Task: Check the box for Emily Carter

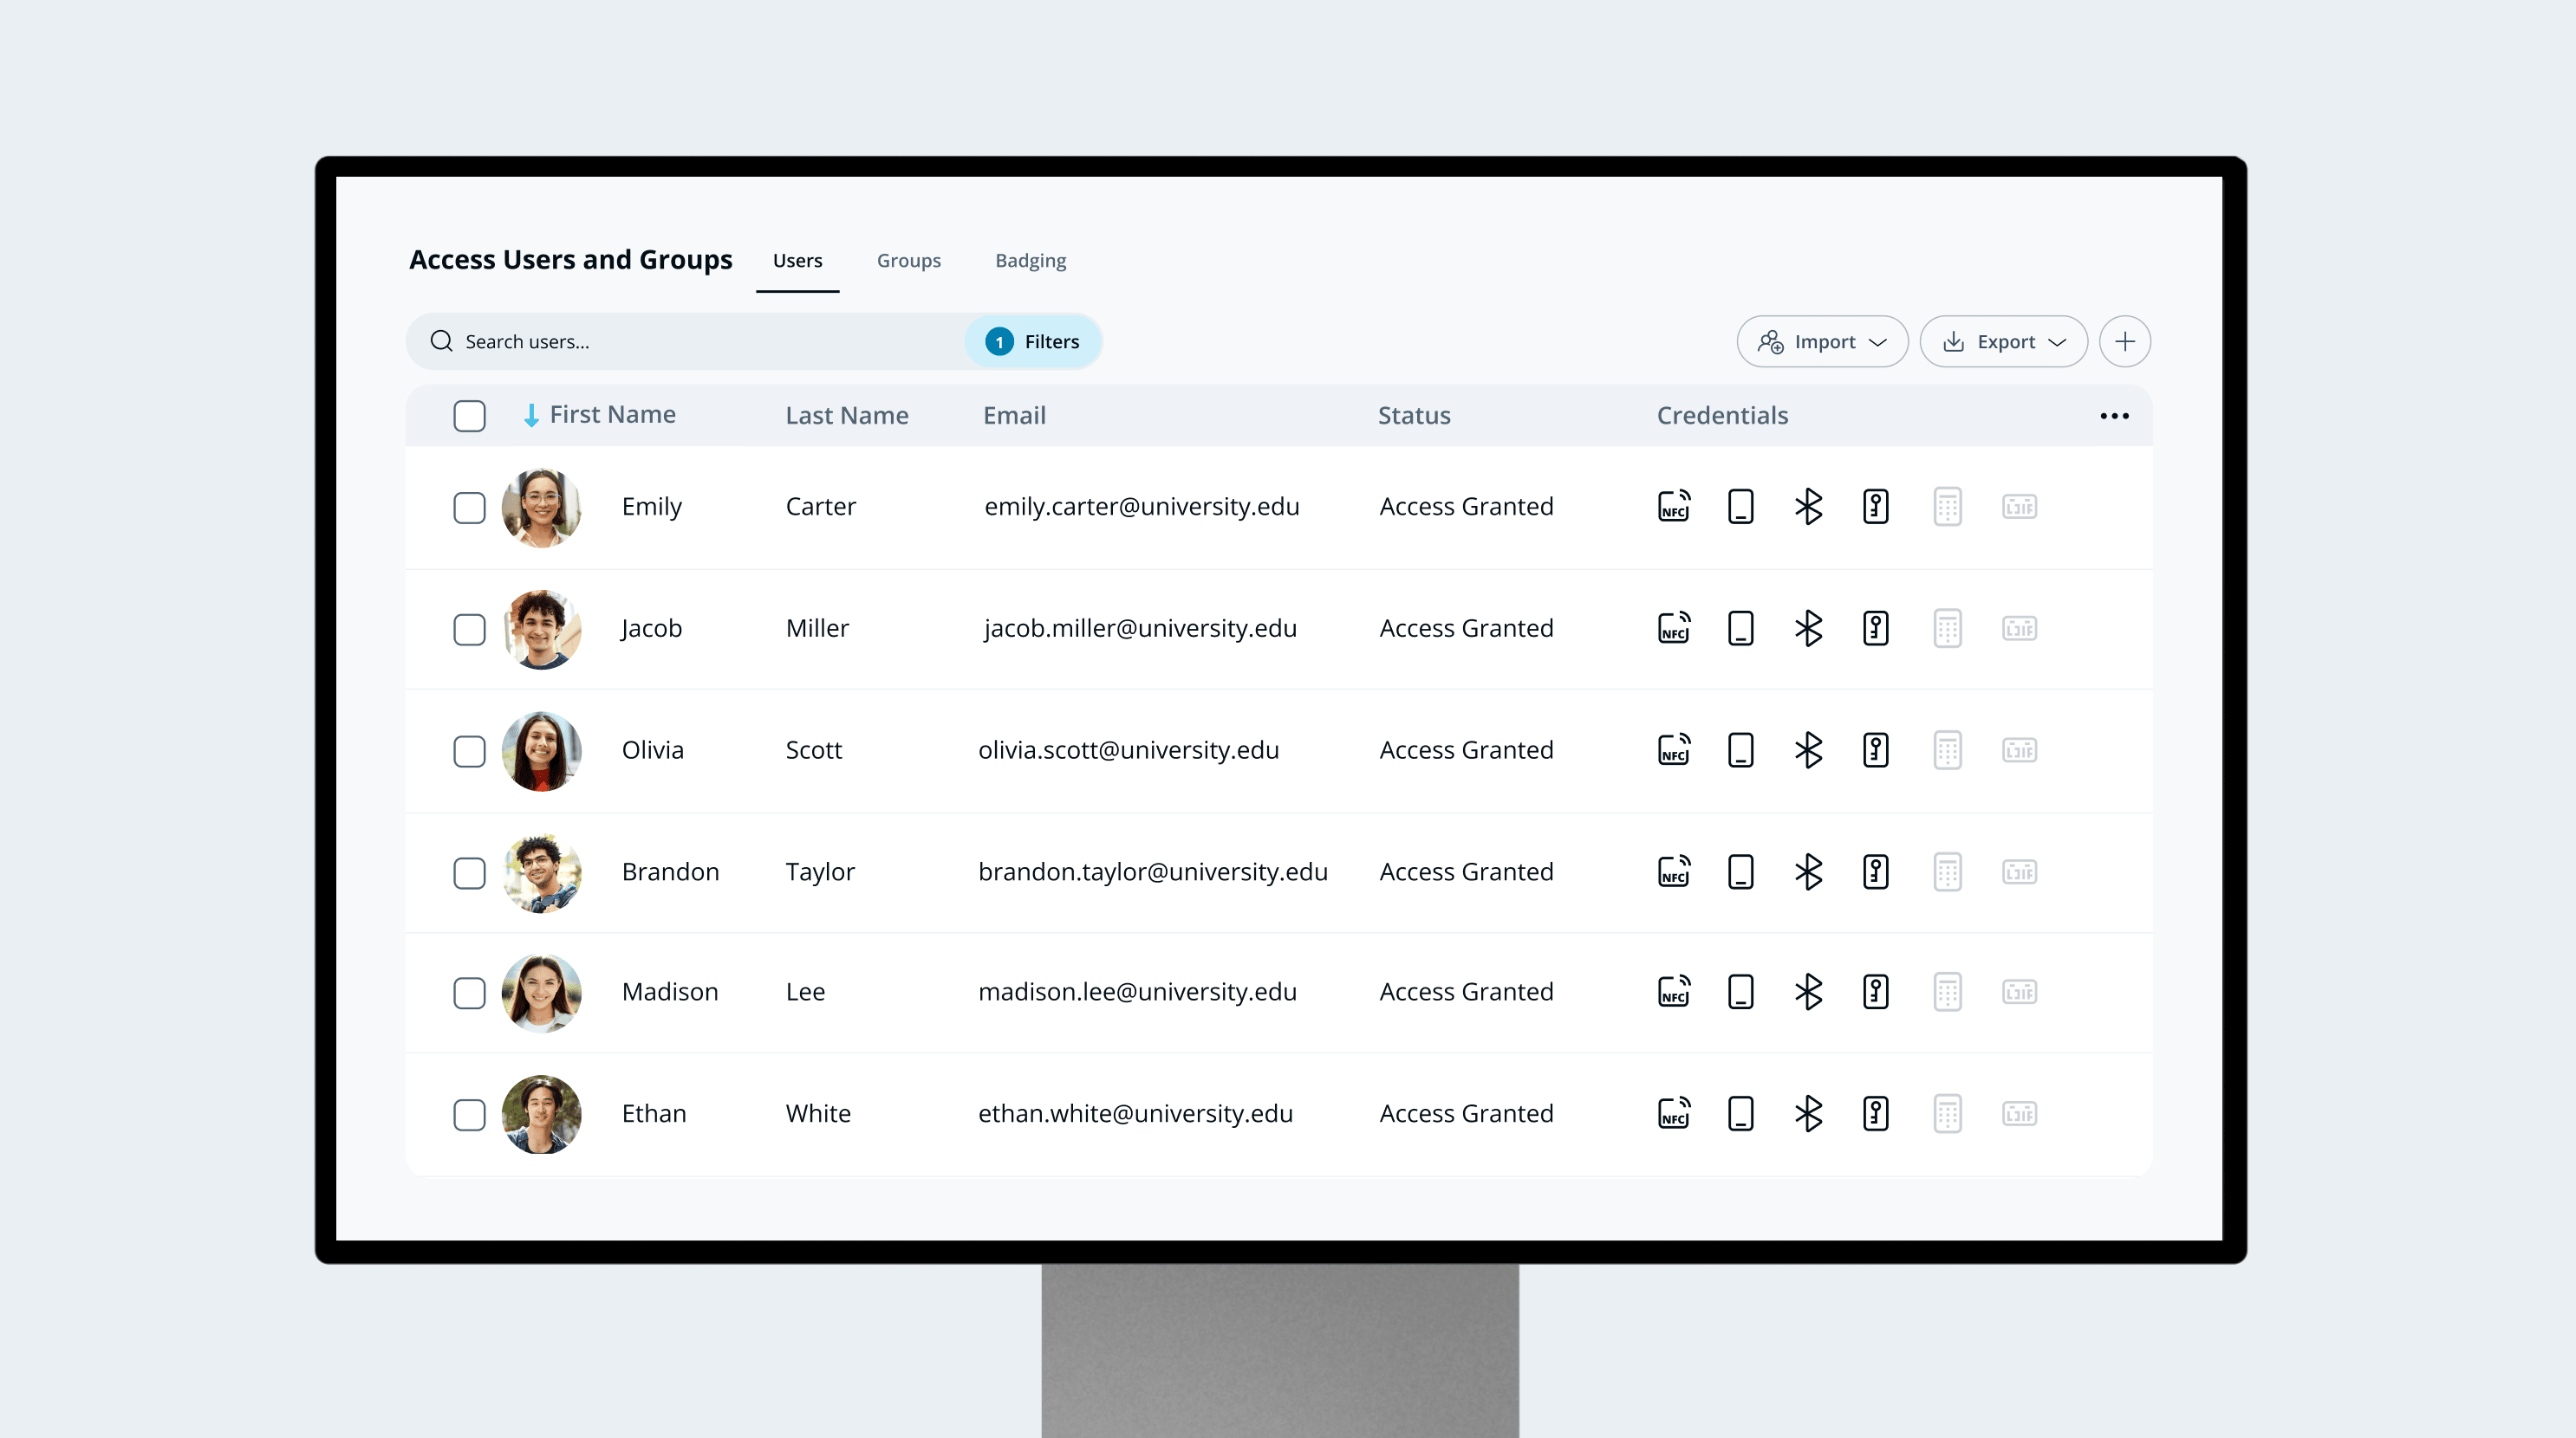Action: point(469,508)
